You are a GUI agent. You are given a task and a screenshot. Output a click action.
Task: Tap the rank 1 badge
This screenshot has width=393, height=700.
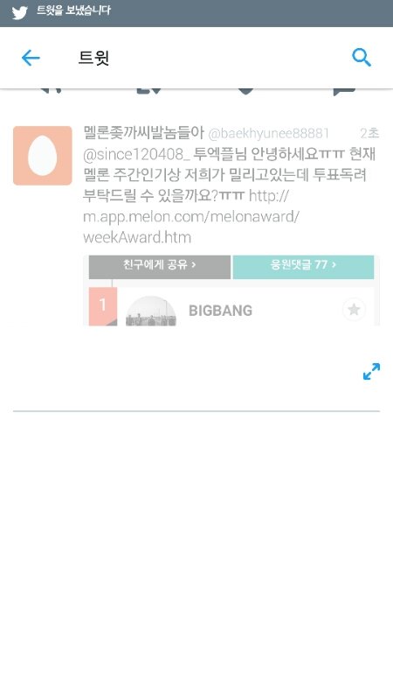tap(103, 306)
